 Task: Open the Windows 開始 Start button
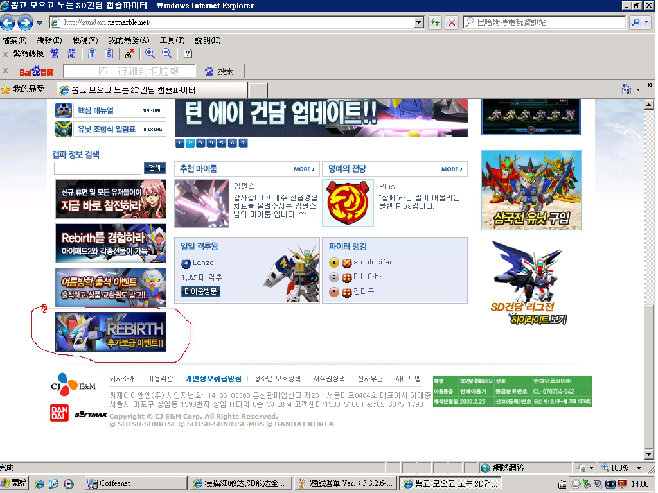[x=14, y=483]
